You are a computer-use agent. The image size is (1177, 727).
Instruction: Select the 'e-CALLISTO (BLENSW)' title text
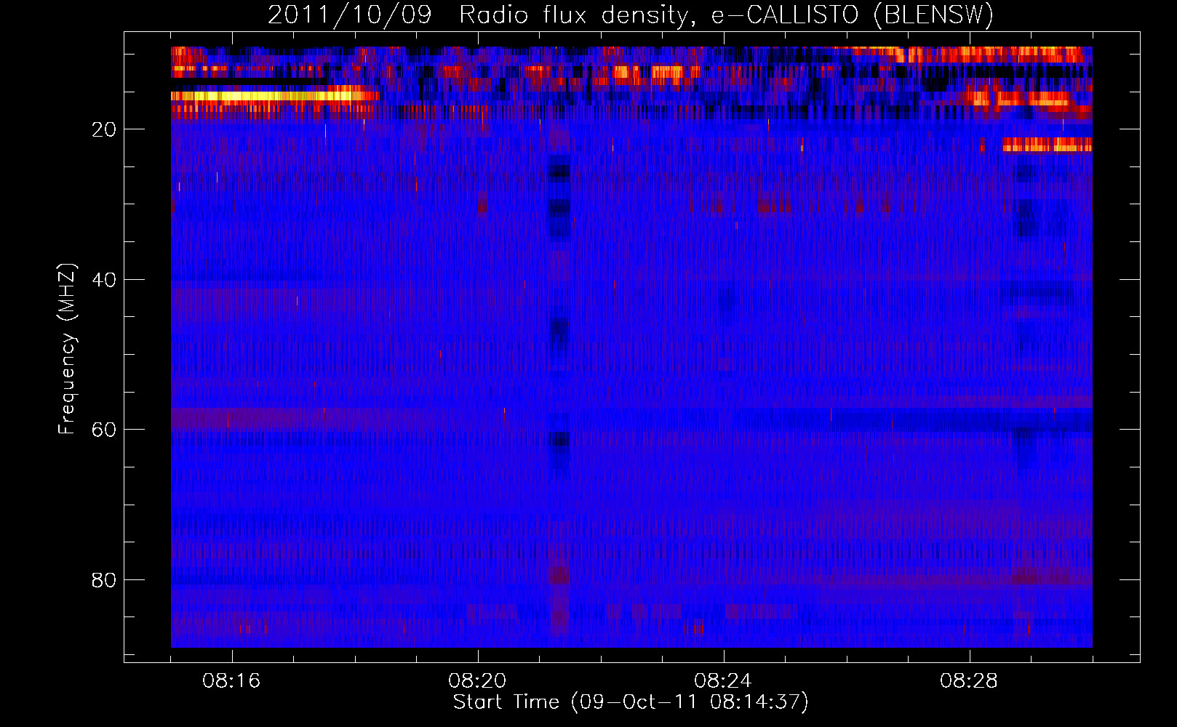852,15
